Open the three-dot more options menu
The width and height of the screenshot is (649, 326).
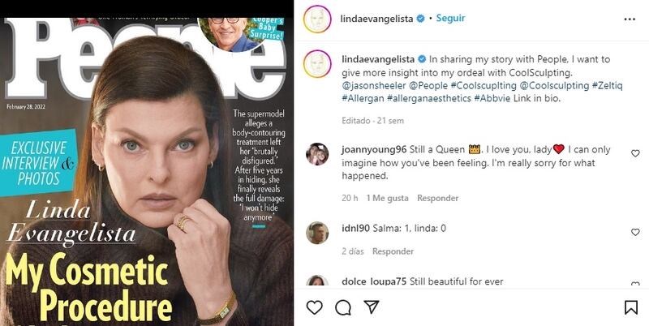(630, 19)
